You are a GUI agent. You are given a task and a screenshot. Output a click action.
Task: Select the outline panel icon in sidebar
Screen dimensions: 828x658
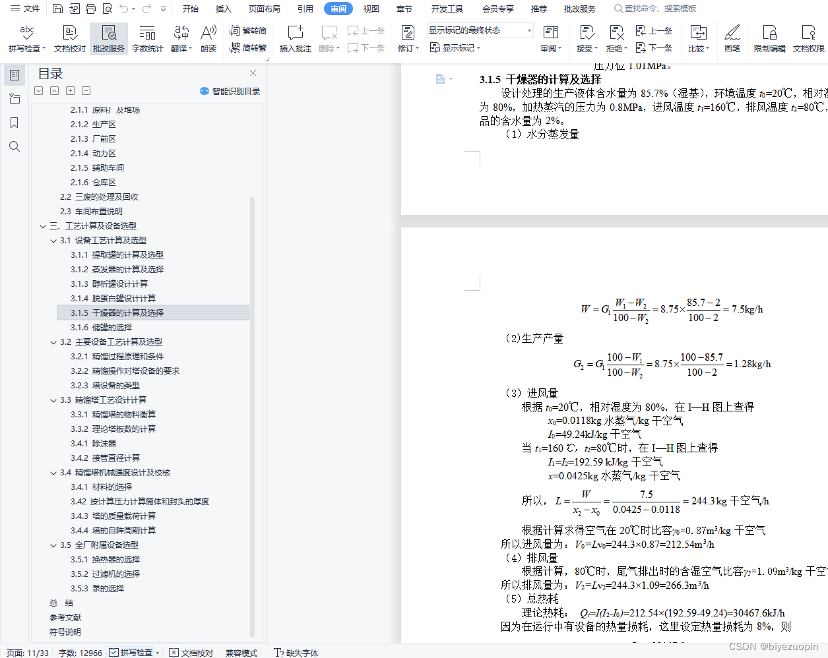[15, 75]
